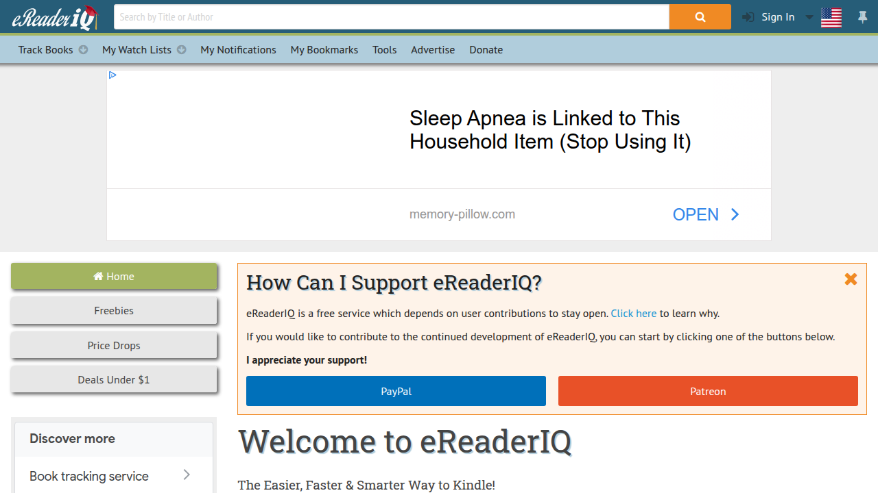This screenshot has height=493, width=878.
Task: Click the arrow next to OPEN in ad
Action: [735, 214]
